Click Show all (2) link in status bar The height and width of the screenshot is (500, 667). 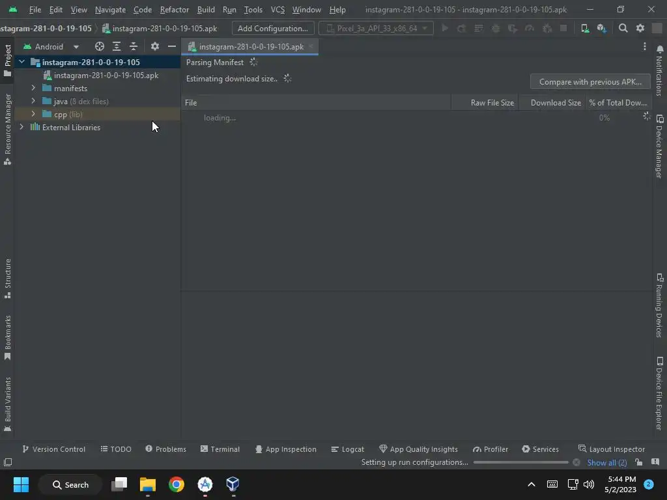click(607, 463)
